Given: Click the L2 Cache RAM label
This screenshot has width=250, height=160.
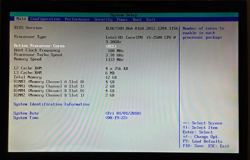Looking at the screenshot, I should tap(28, 68).
